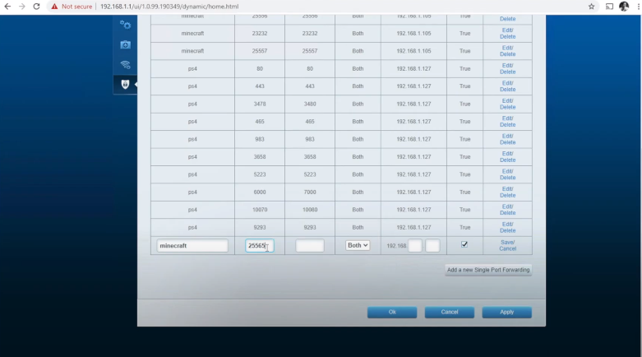Click the minecraft application name field
This screenshot has height=357, width=642.
(192, 245)
